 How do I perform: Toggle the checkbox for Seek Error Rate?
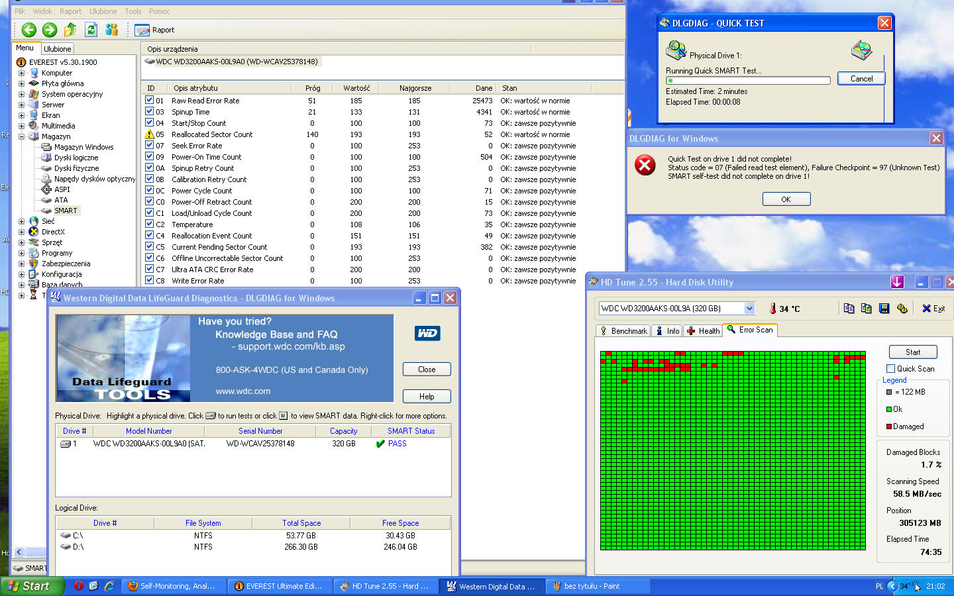150,146
